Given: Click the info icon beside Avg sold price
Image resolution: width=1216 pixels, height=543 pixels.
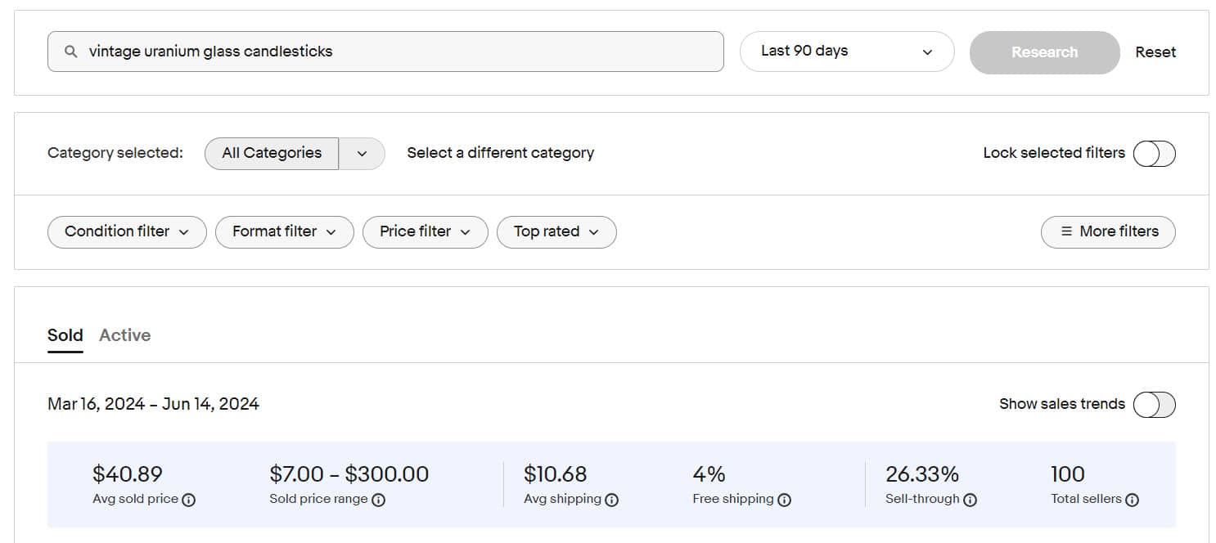Looking at the screenshot, I should 188,500.
